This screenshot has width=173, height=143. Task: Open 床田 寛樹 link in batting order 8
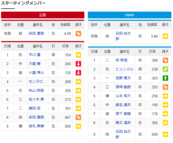(36, 117)
